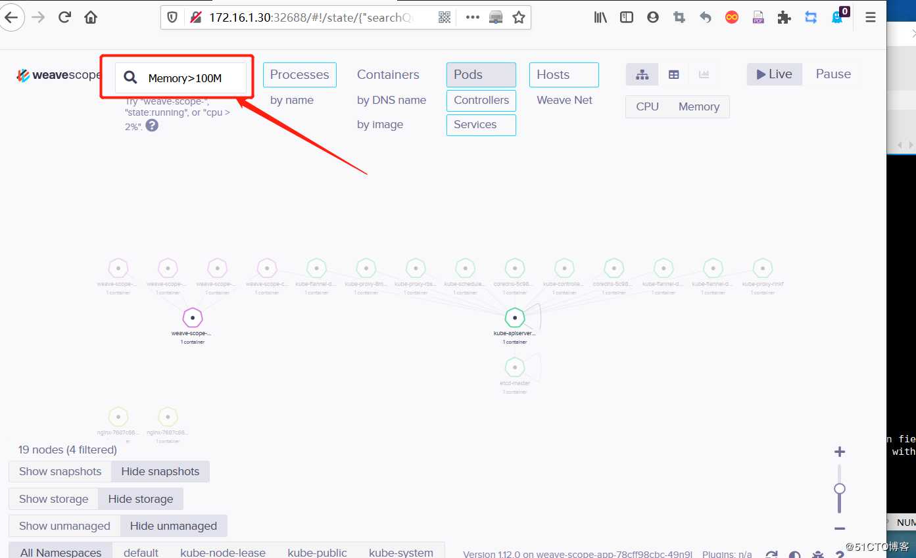
Task: Open the Firefox library icon
Action: tap(600, 18)
